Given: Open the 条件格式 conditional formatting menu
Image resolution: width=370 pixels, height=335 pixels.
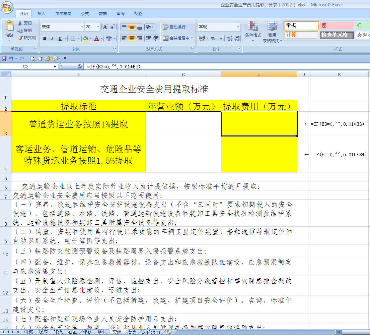Looking at the screenshot, I should (253, 32).
